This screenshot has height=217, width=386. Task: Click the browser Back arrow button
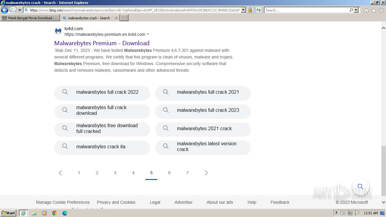click(x=5, y=10)
